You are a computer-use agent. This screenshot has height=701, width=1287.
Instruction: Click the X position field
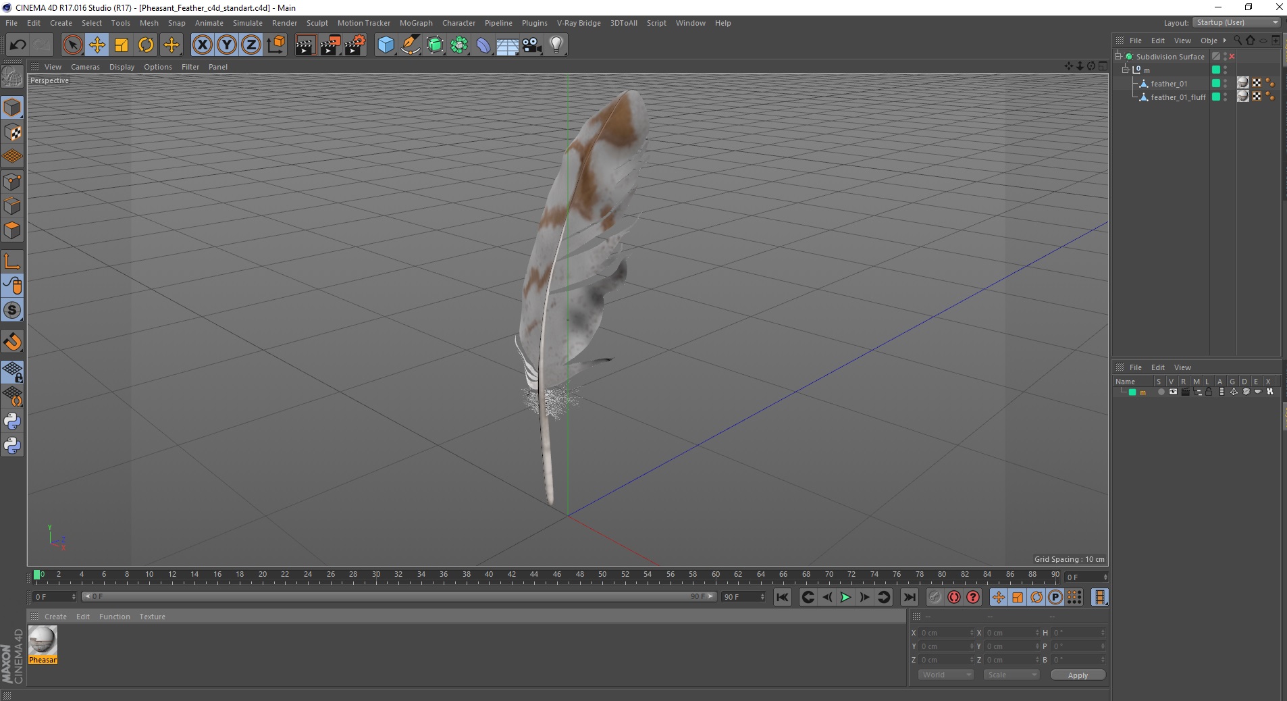coord(945,633)
